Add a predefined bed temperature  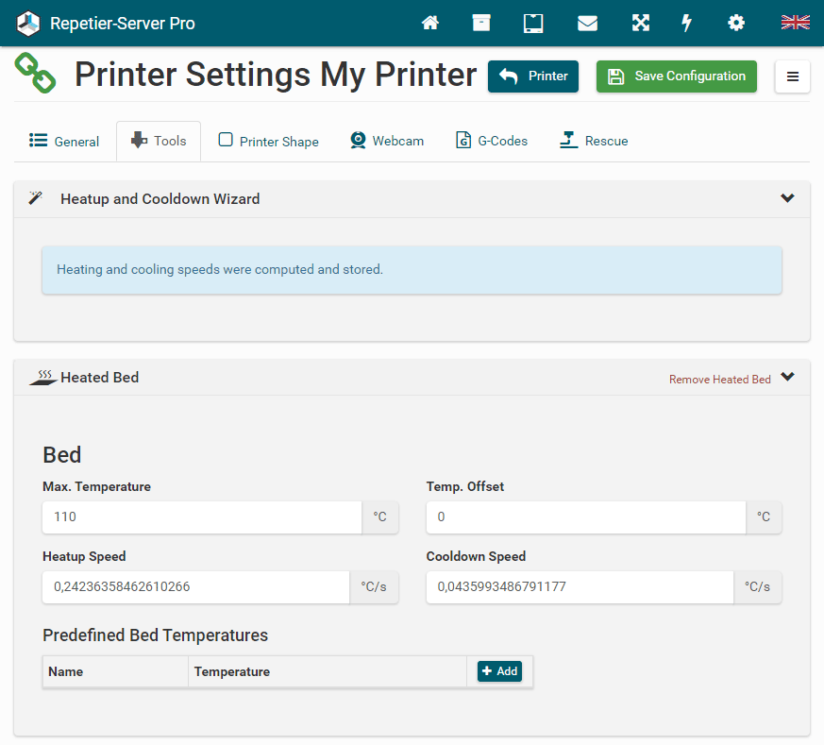(x=499, y=671)
